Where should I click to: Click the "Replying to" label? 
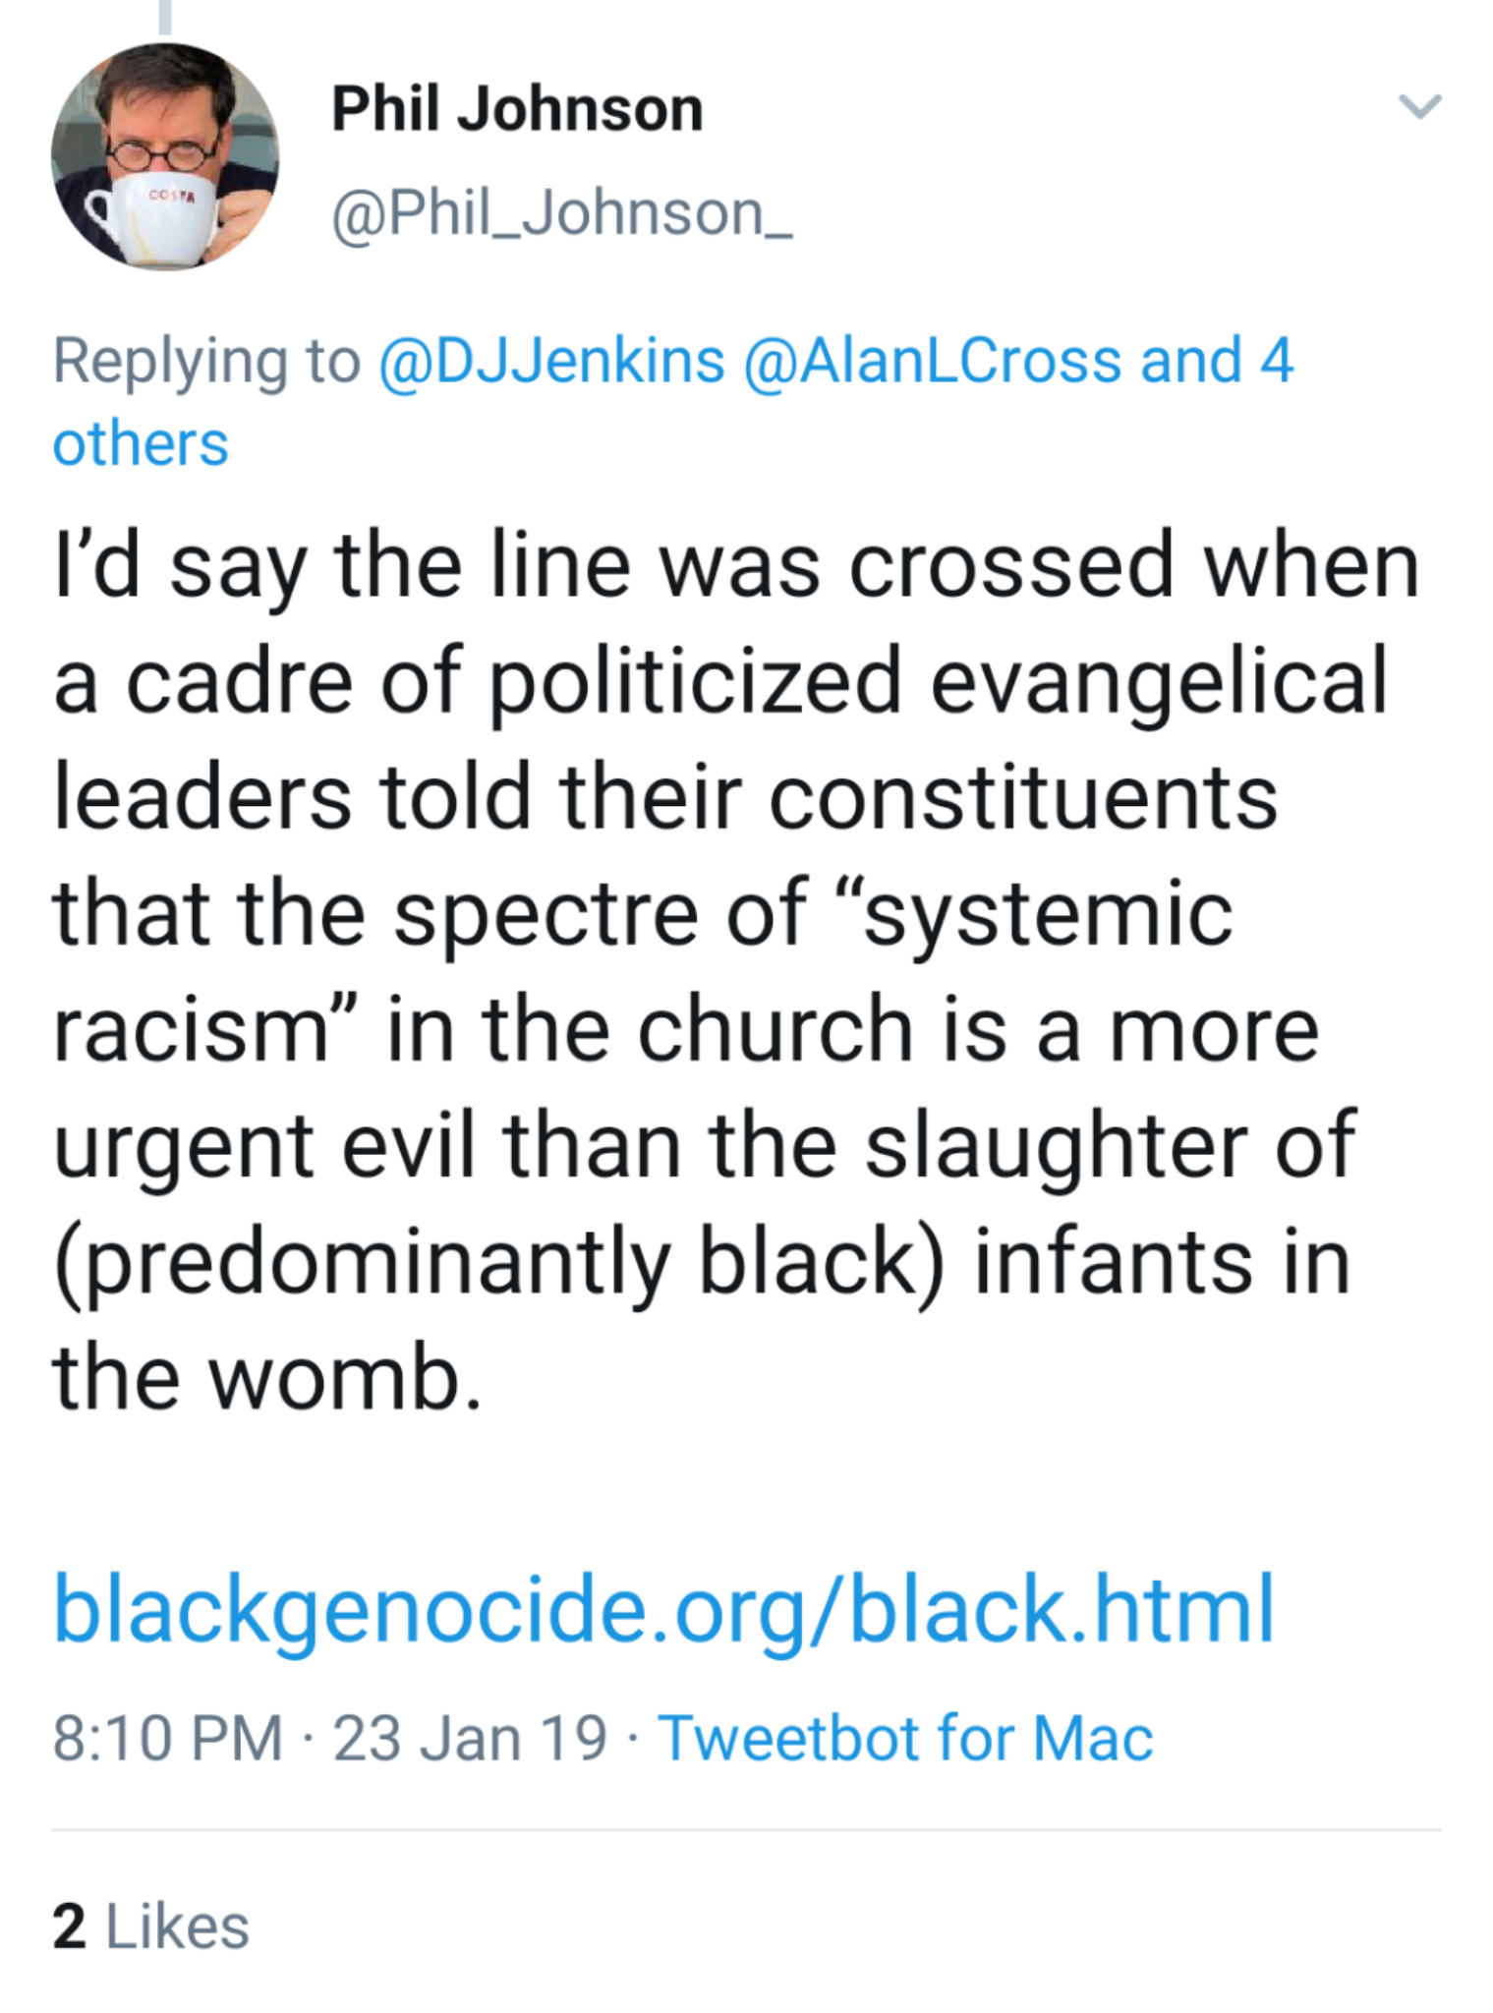tap(206, 361)
